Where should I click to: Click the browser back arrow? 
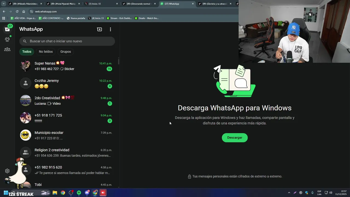pos(4,11)
